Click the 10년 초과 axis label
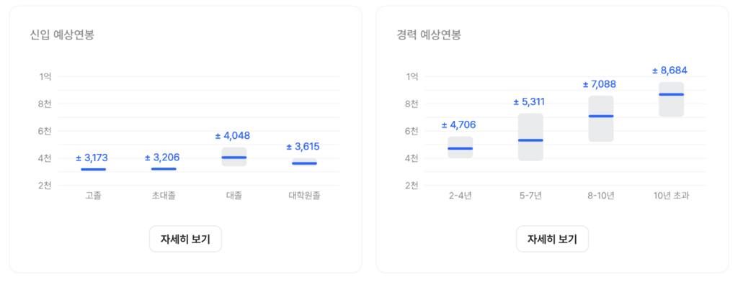 pos(671,196)
